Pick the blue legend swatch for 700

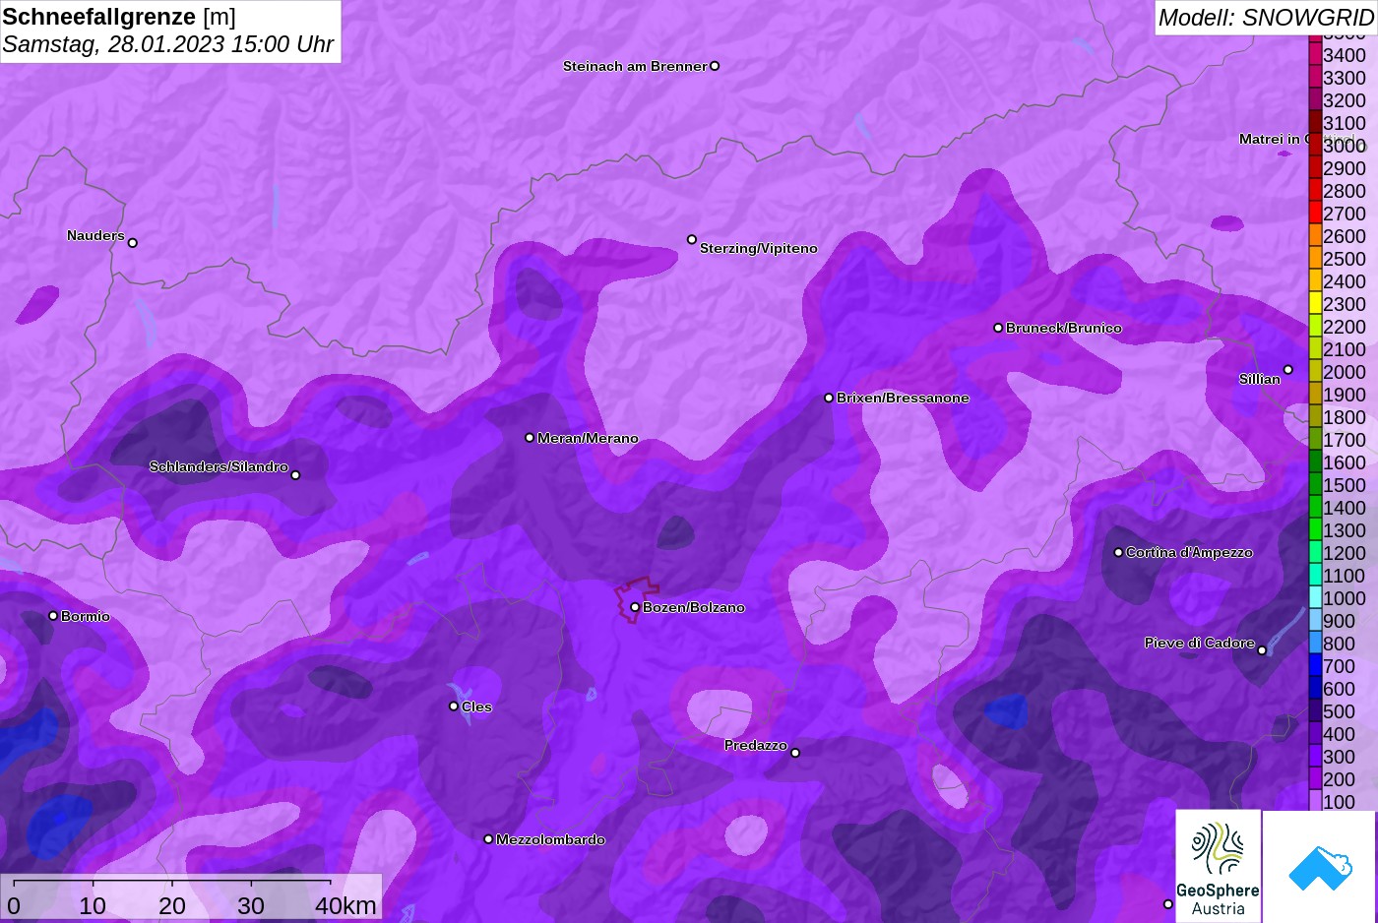(1315, 665)
